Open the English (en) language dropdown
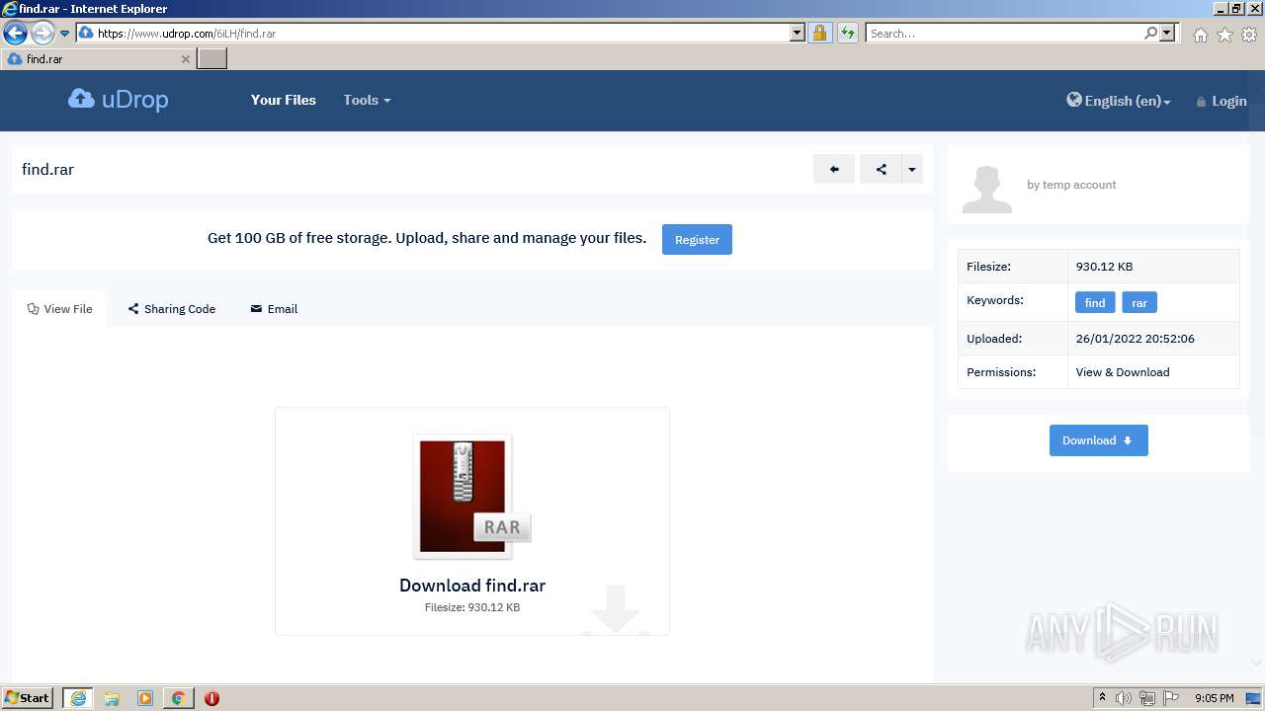Screen dimensions: 1265x711 (1118, 101)
